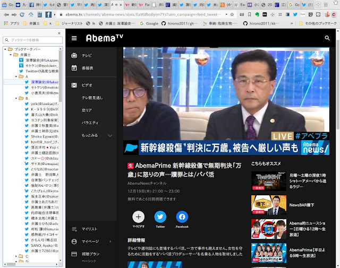
Task: Open NewsBAR橋下 thumbnail
Action: pos(269,205)
